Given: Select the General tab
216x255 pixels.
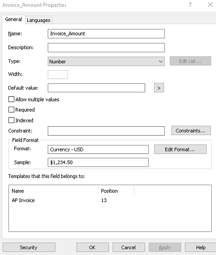Looking at the screenshot, I should click(14, 19).
